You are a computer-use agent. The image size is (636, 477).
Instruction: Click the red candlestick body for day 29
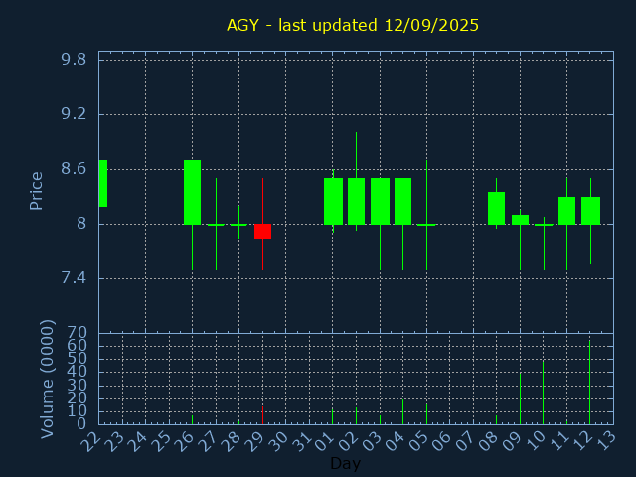click(x=262, y=231)
